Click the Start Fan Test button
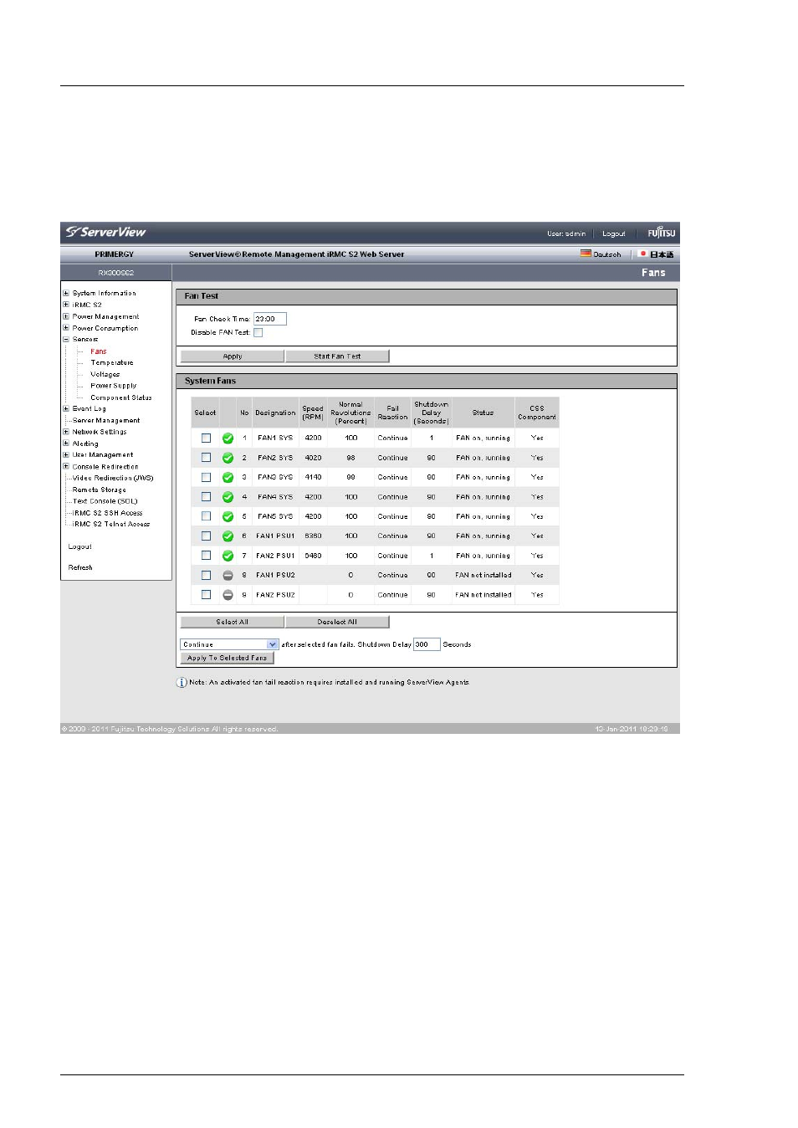798x1128 pixels. pos(337,356)
